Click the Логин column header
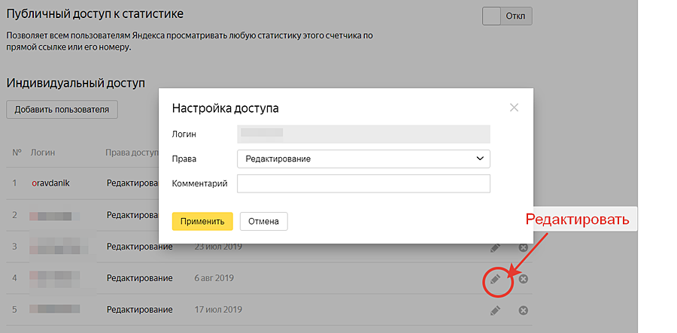Screen dimensions: 677x333 coord(43,153)
